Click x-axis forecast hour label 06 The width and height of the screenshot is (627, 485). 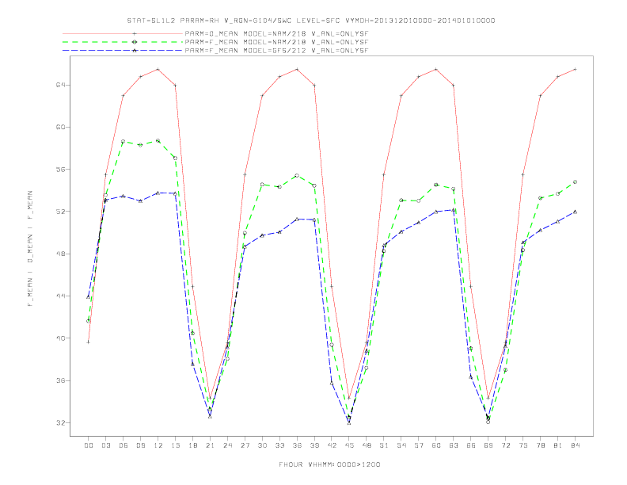(123, 445)
